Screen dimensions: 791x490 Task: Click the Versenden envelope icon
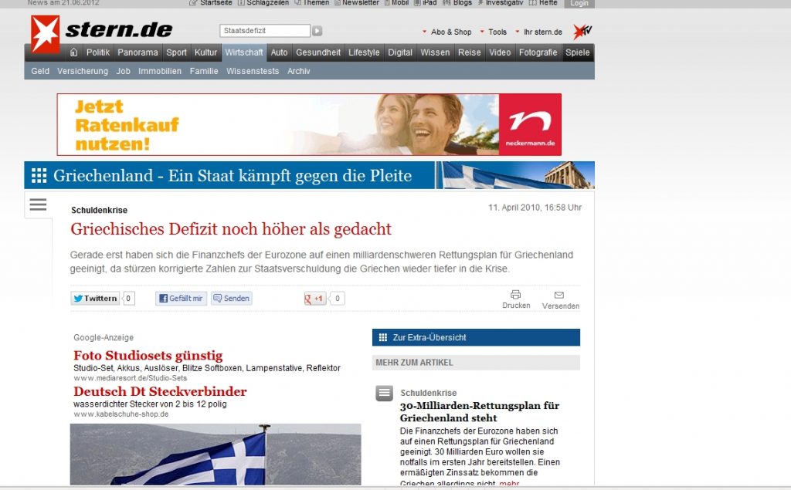coord(559,295)
